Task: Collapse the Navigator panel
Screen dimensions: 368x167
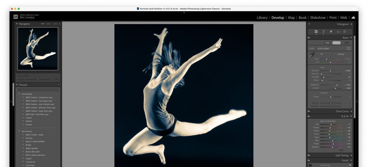Action: coord(17,24)
